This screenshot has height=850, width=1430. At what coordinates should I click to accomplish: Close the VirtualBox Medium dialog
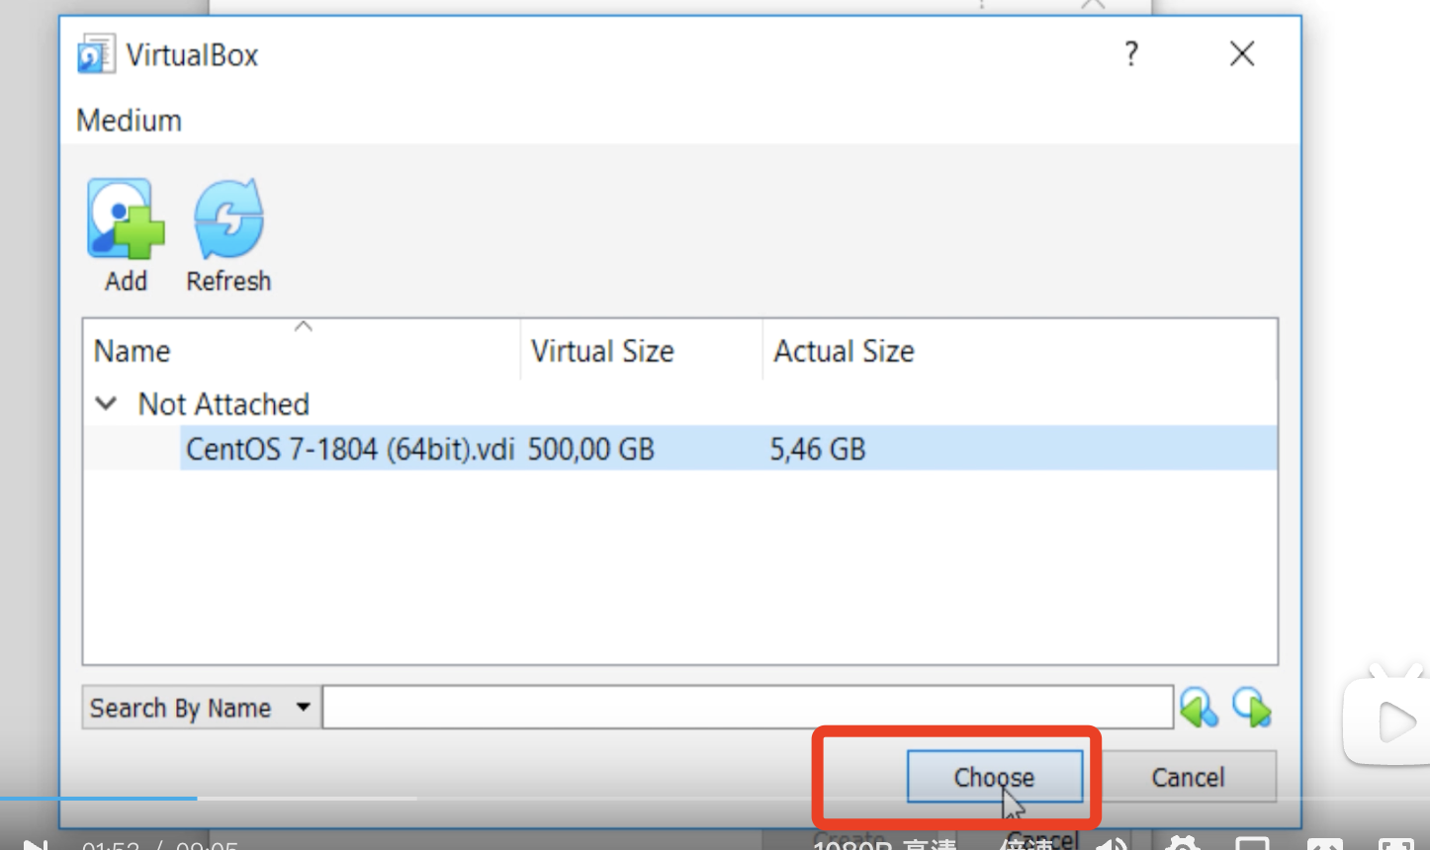tap(1242, 53)
